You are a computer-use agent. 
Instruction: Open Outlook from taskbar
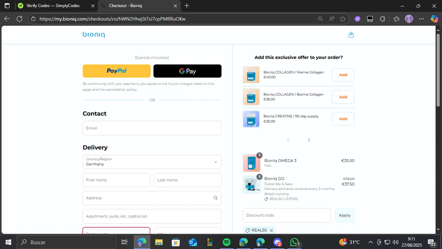click(193, 242)
